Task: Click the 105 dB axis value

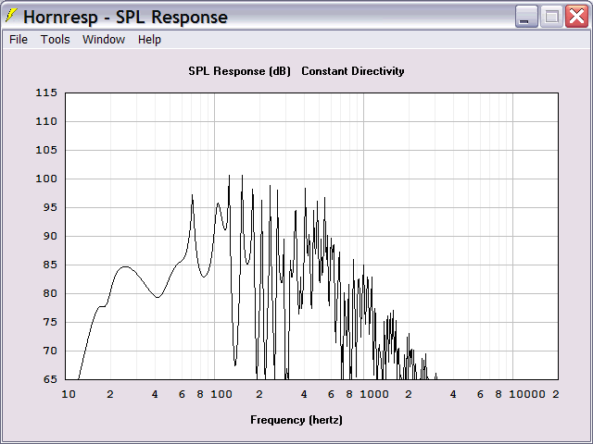Action: (46, 150)
